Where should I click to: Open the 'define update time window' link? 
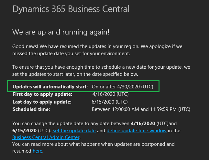coord(137,131)
